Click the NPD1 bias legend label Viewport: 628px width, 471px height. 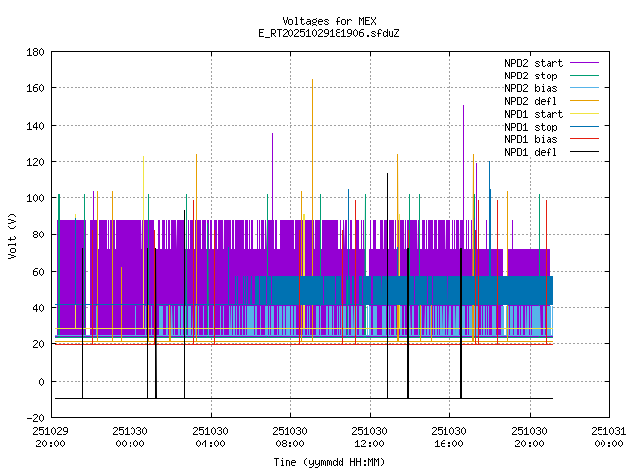(533, 138)
